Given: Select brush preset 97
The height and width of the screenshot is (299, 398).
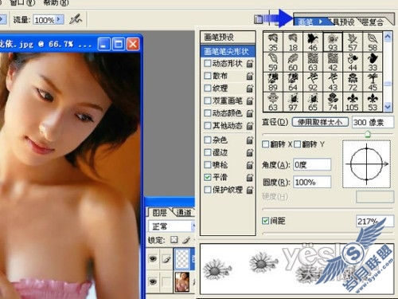Looking at the screenshot, I should click(293, 101).
